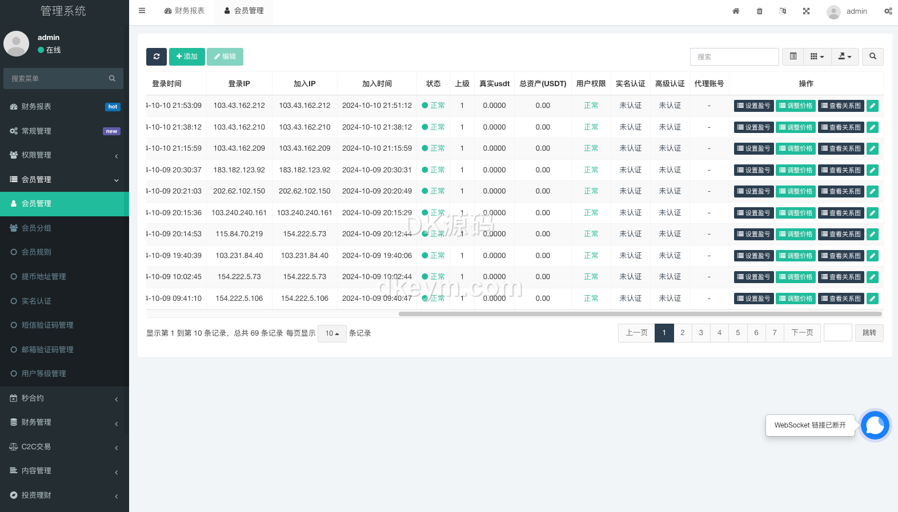Click the trash clear cache icon
This screenshot has height=512, width=898.
(x=759, y=11)
